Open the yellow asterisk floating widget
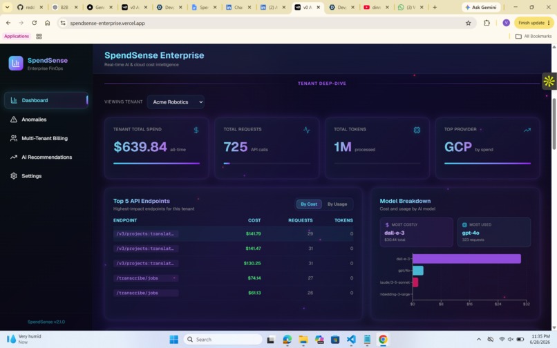557x348 pixels. (549, 81)
